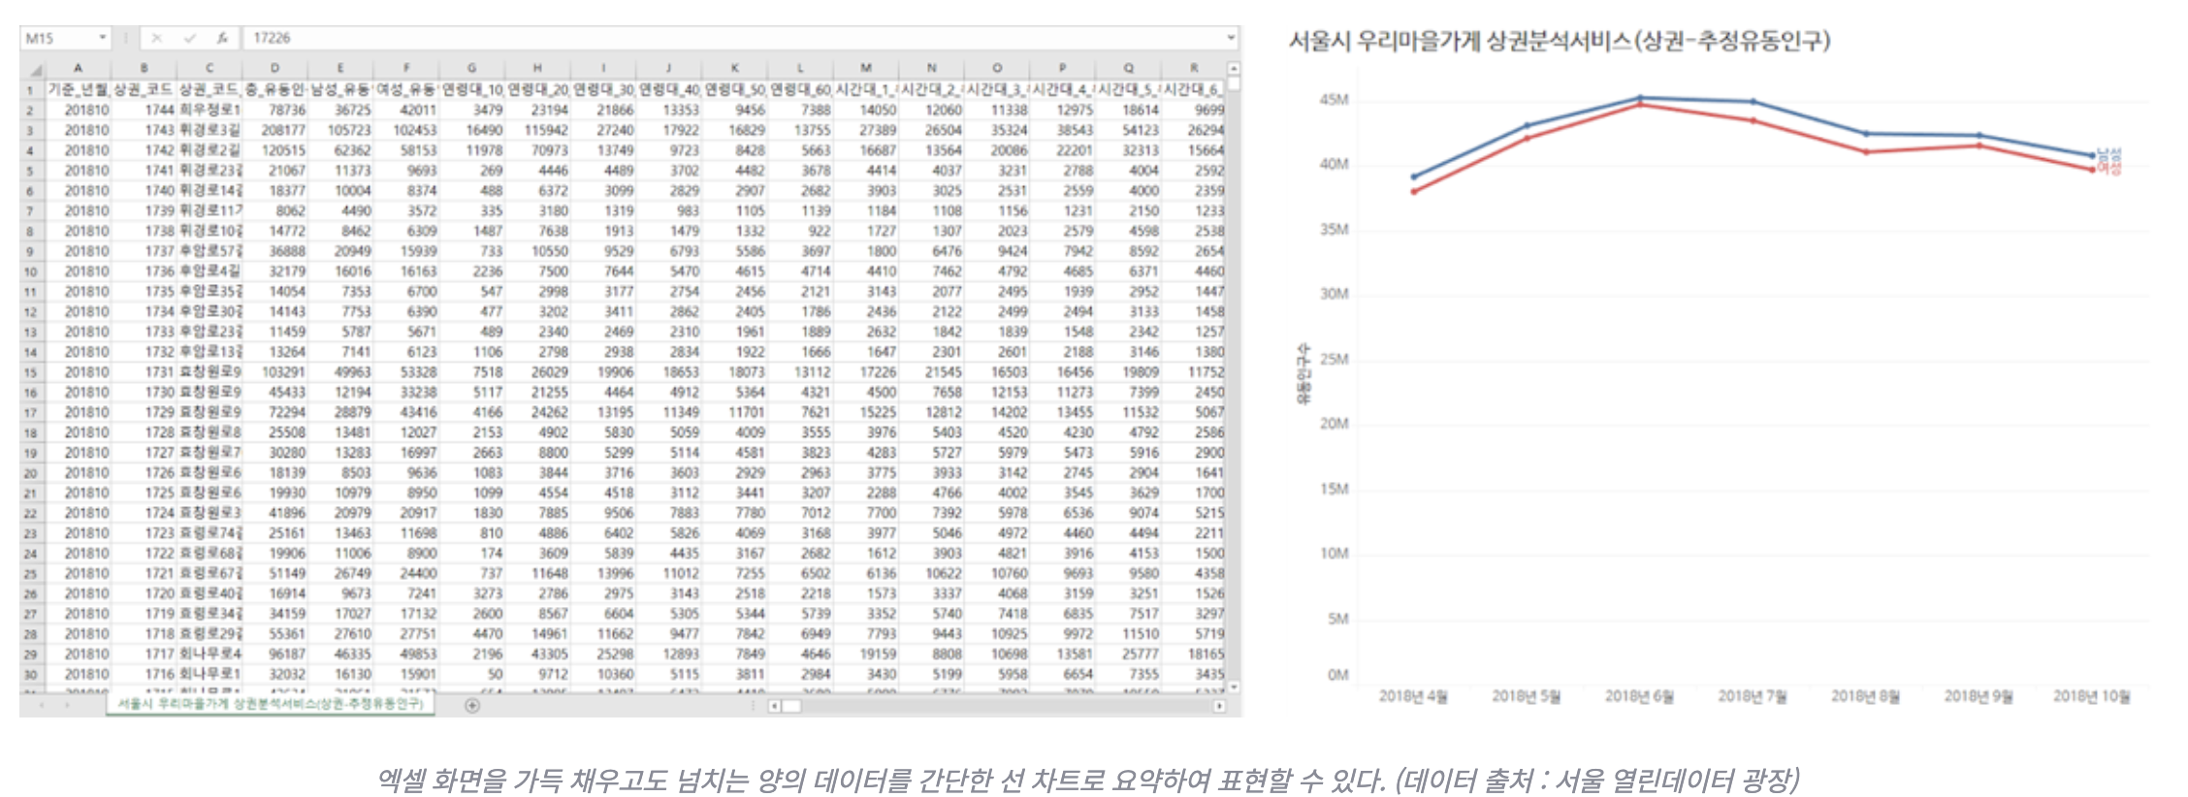Image resolution: width=2188 pixels, height=797 pixels.
Task: Click the vertical scrollbar track
Action: (1234, 388)
